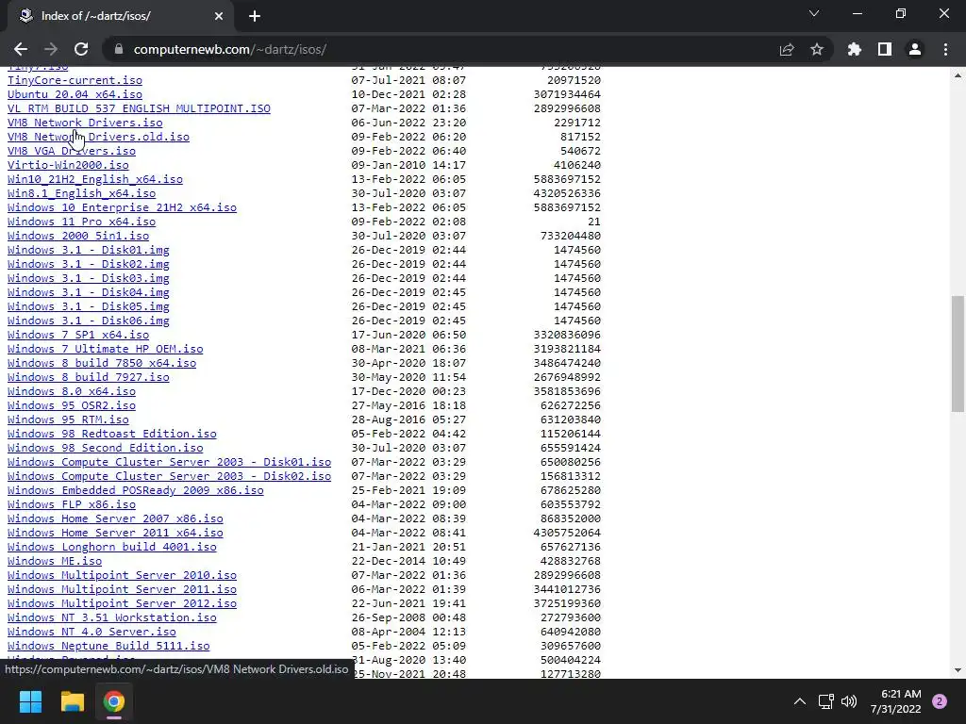Image resolution: width=966 pixels, height=724 pixels.
Task: Open Windows_Compute_Cluster_Server_2003_-_Disk01.iso link
Action: click(x=170, y=462)
